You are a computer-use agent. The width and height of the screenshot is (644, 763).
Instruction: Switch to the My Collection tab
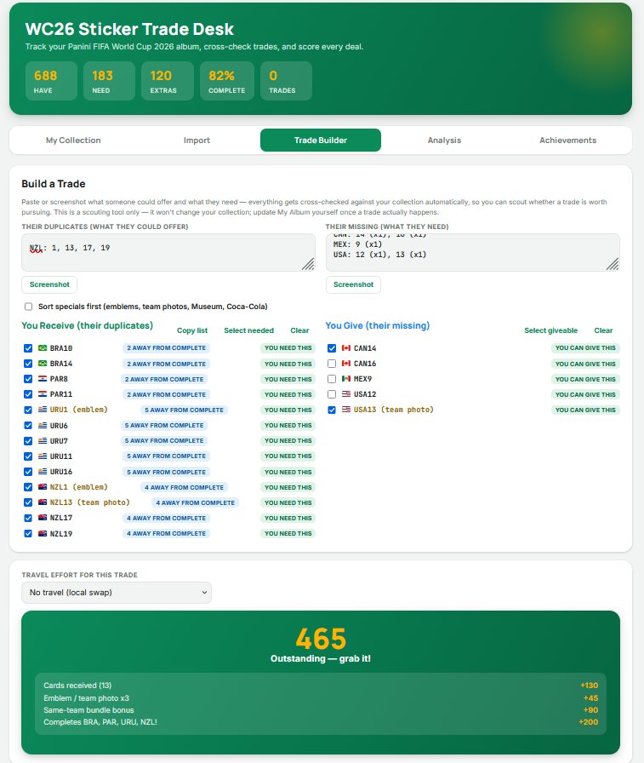coord(73,141)
